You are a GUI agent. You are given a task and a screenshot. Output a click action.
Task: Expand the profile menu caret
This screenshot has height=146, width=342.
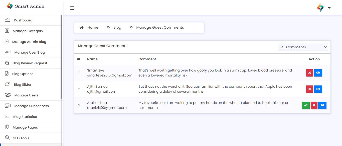coord(329,8)
